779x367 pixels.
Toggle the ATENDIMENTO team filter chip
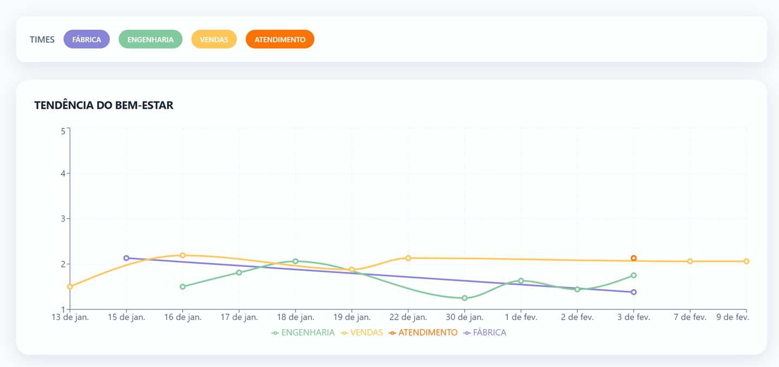pyautogui.click(x=280, y=39)
